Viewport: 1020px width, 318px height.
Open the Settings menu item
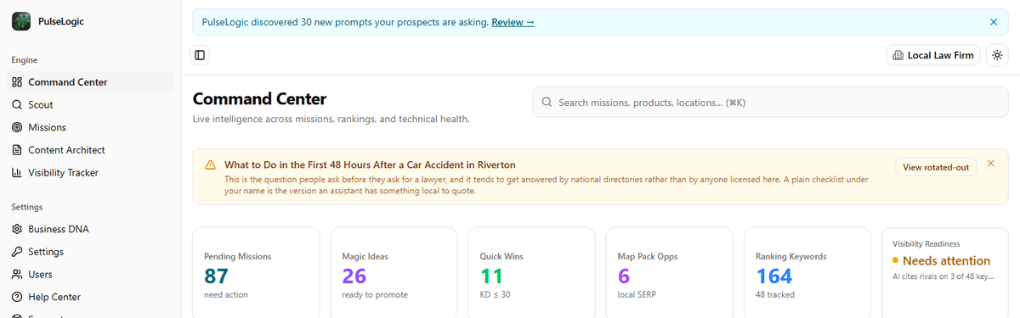pyautogui.click(x=90, y=252)
